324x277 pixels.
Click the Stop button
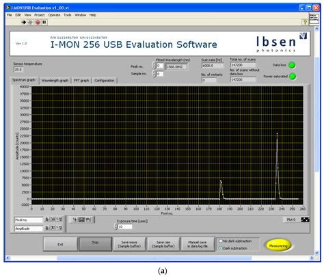pyautogui.click(x=95, y=244)
